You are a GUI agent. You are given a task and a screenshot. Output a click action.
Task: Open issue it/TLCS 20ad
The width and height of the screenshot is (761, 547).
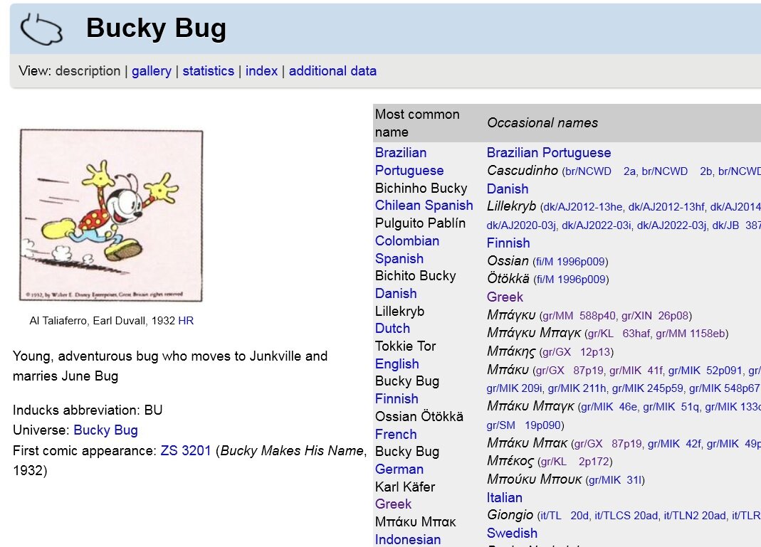(x=626, y=516)
